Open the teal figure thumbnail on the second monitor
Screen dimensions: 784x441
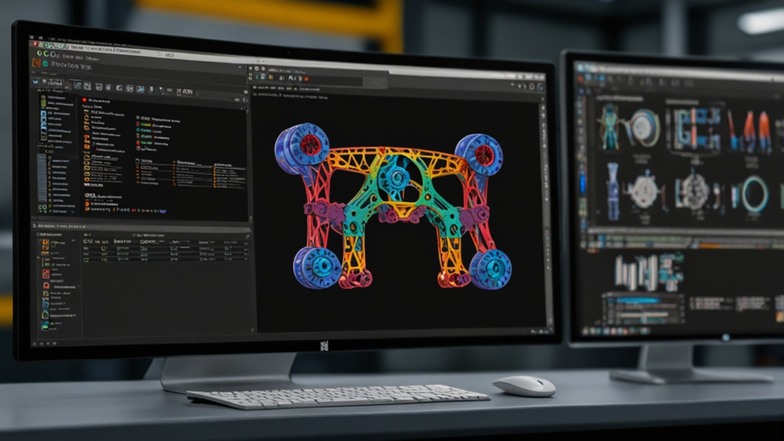[x=609, y=127]
